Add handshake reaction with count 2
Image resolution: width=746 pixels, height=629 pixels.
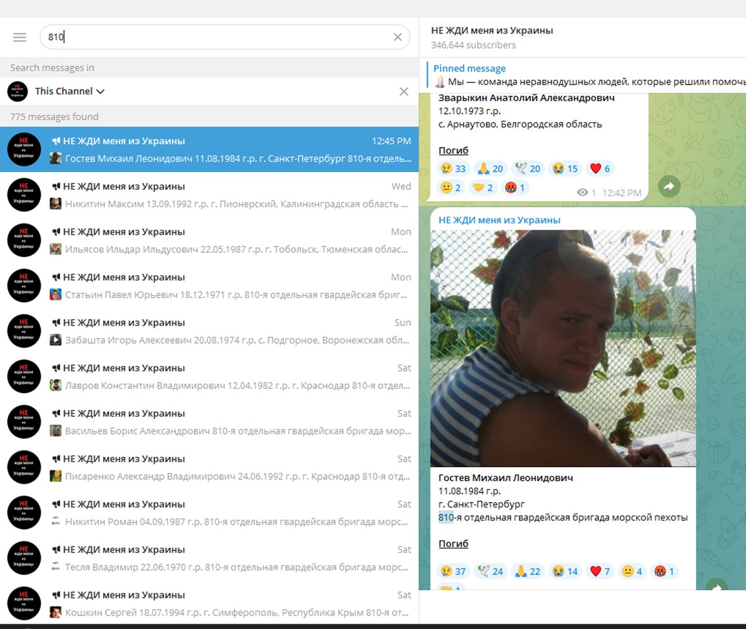point(483,187)
